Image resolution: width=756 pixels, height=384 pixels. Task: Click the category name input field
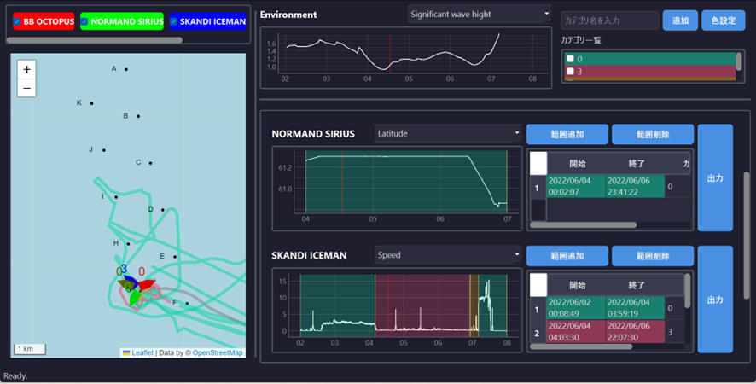tap(609, 20)
